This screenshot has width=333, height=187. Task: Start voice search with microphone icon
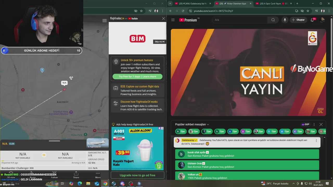click(285, 20)
